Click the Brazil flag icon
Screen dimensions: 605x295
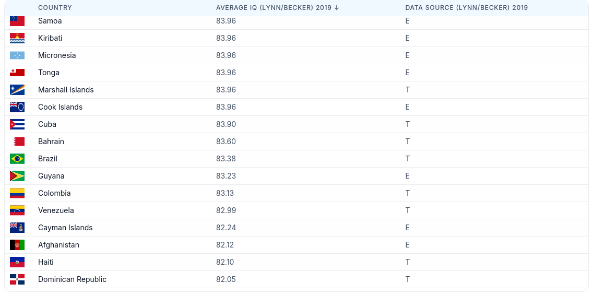(x=17, y=159)
